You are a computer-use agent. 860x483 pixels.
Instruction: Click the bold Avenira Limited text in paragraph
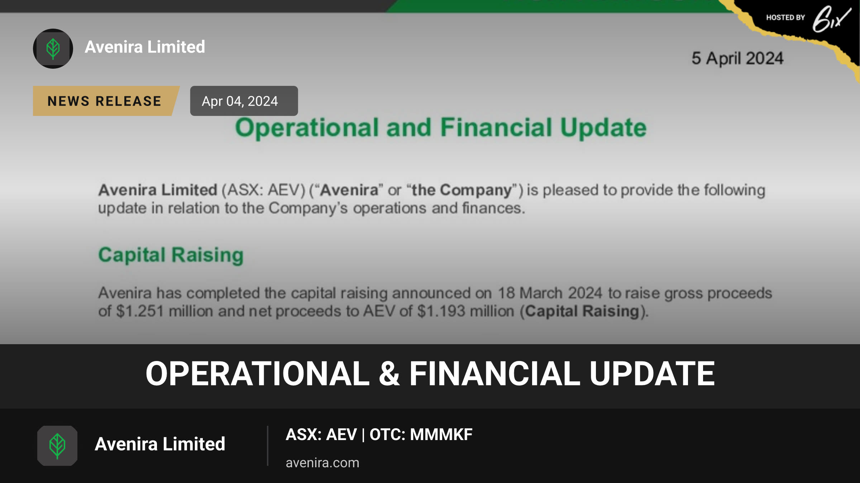158,190
